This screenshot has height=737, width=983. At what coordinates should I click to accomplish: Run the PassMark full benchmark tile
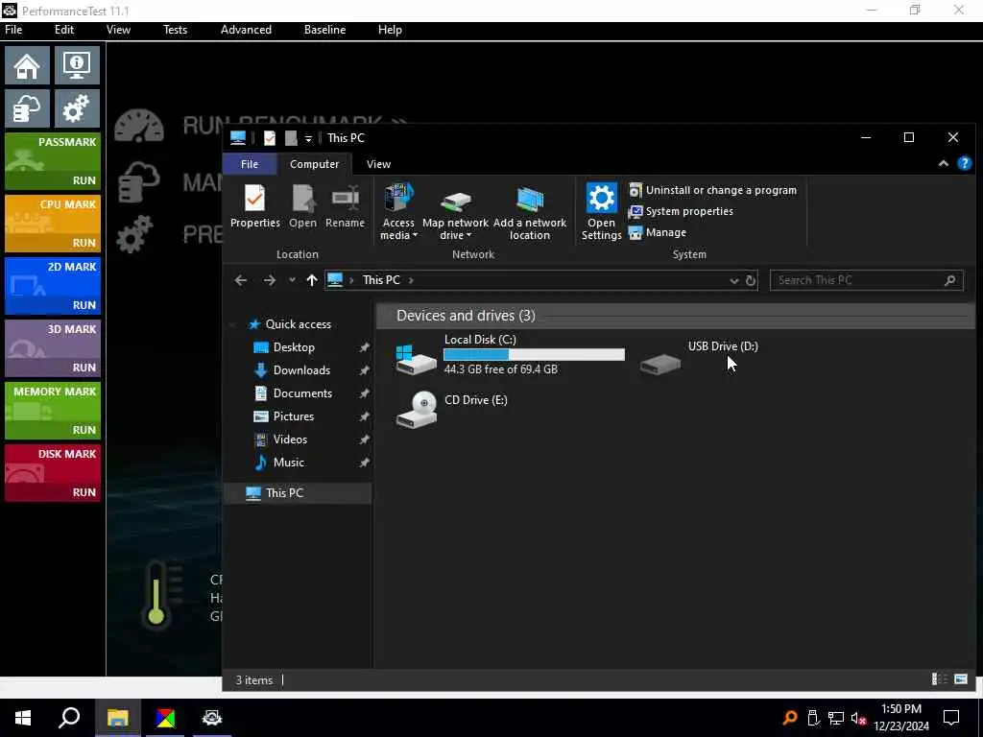(x=53, y=161)
